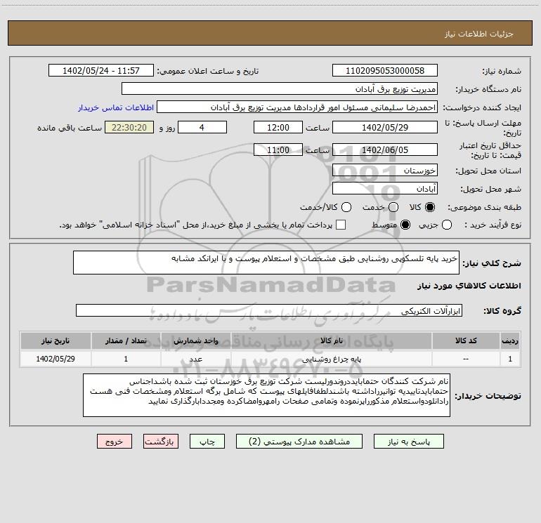This screenshot has height=523, width=541.
Task: Select the متوسط purchase type radio
Action: pyautogui.click(x=405, y=225)
